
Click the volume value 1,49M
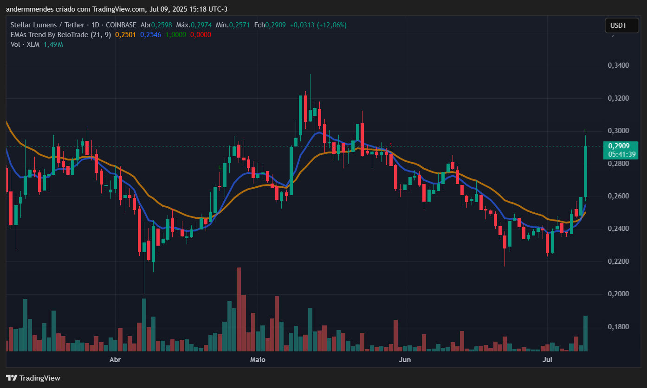pos(53,45)
